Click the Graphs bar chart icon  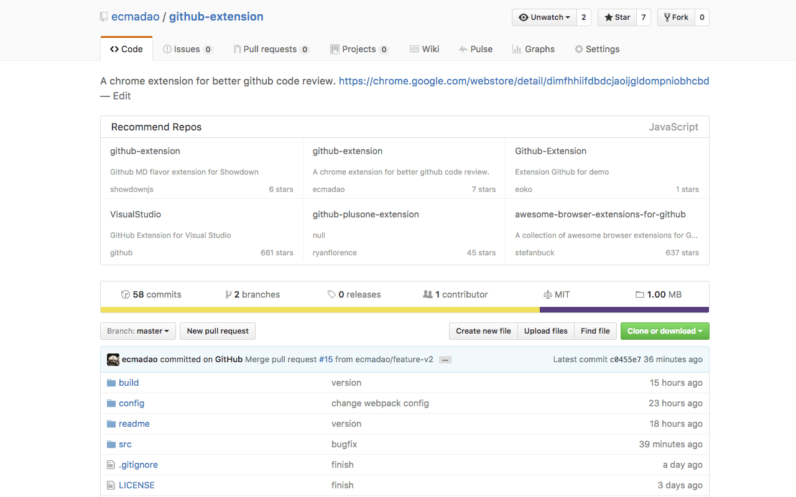(x=517, y=49)
